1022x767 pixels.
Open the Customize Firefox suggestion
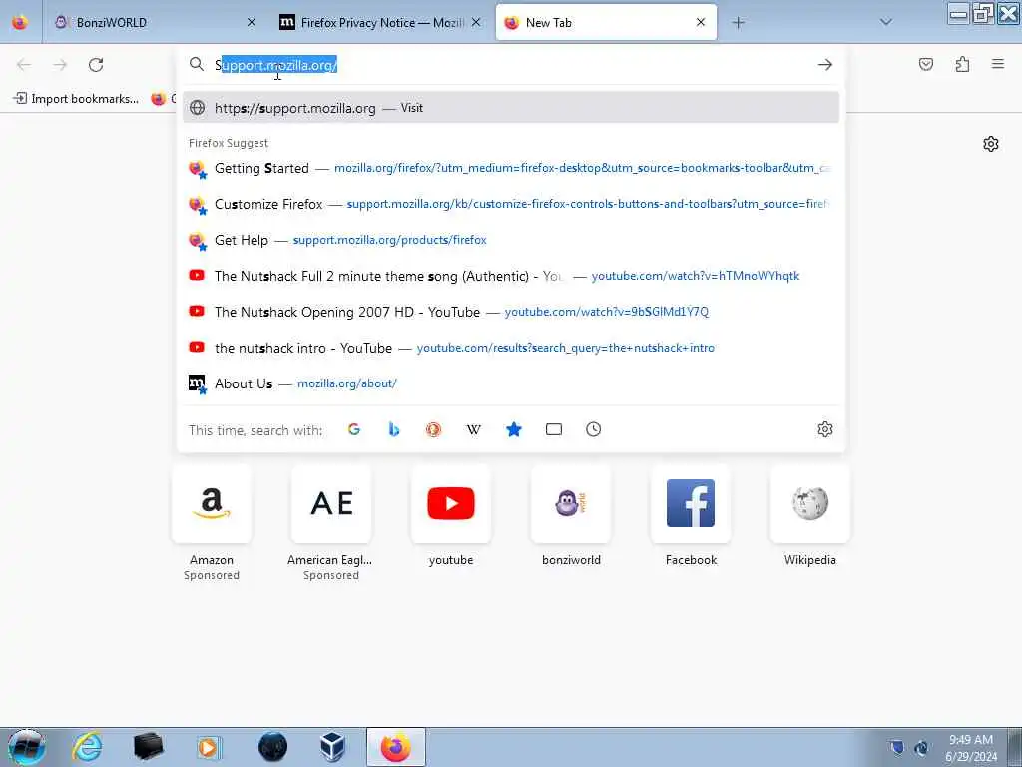tap(511, 204)
